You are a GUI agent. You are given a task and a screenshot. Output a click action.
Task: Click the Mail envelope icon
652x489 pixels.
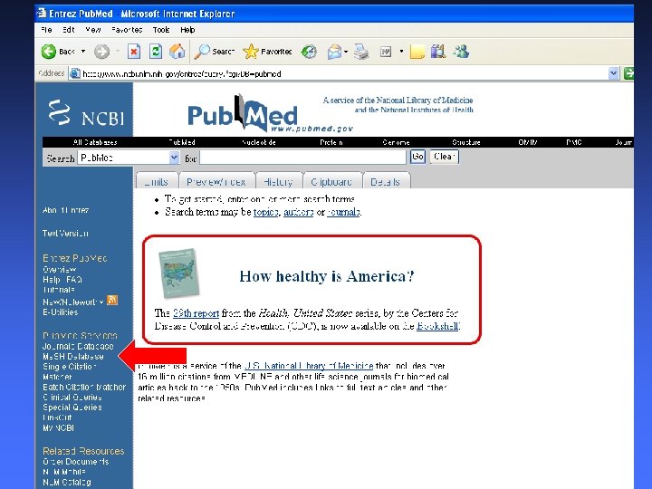click(x=334, y=52)
